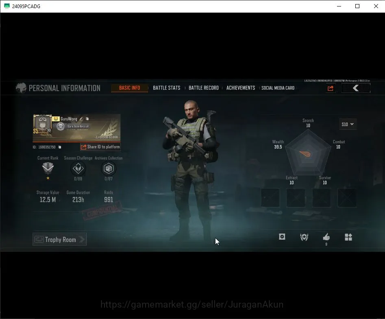Select the second empty badge slot
This screenshot has width=385, height=319.
[x=296, y=198]
